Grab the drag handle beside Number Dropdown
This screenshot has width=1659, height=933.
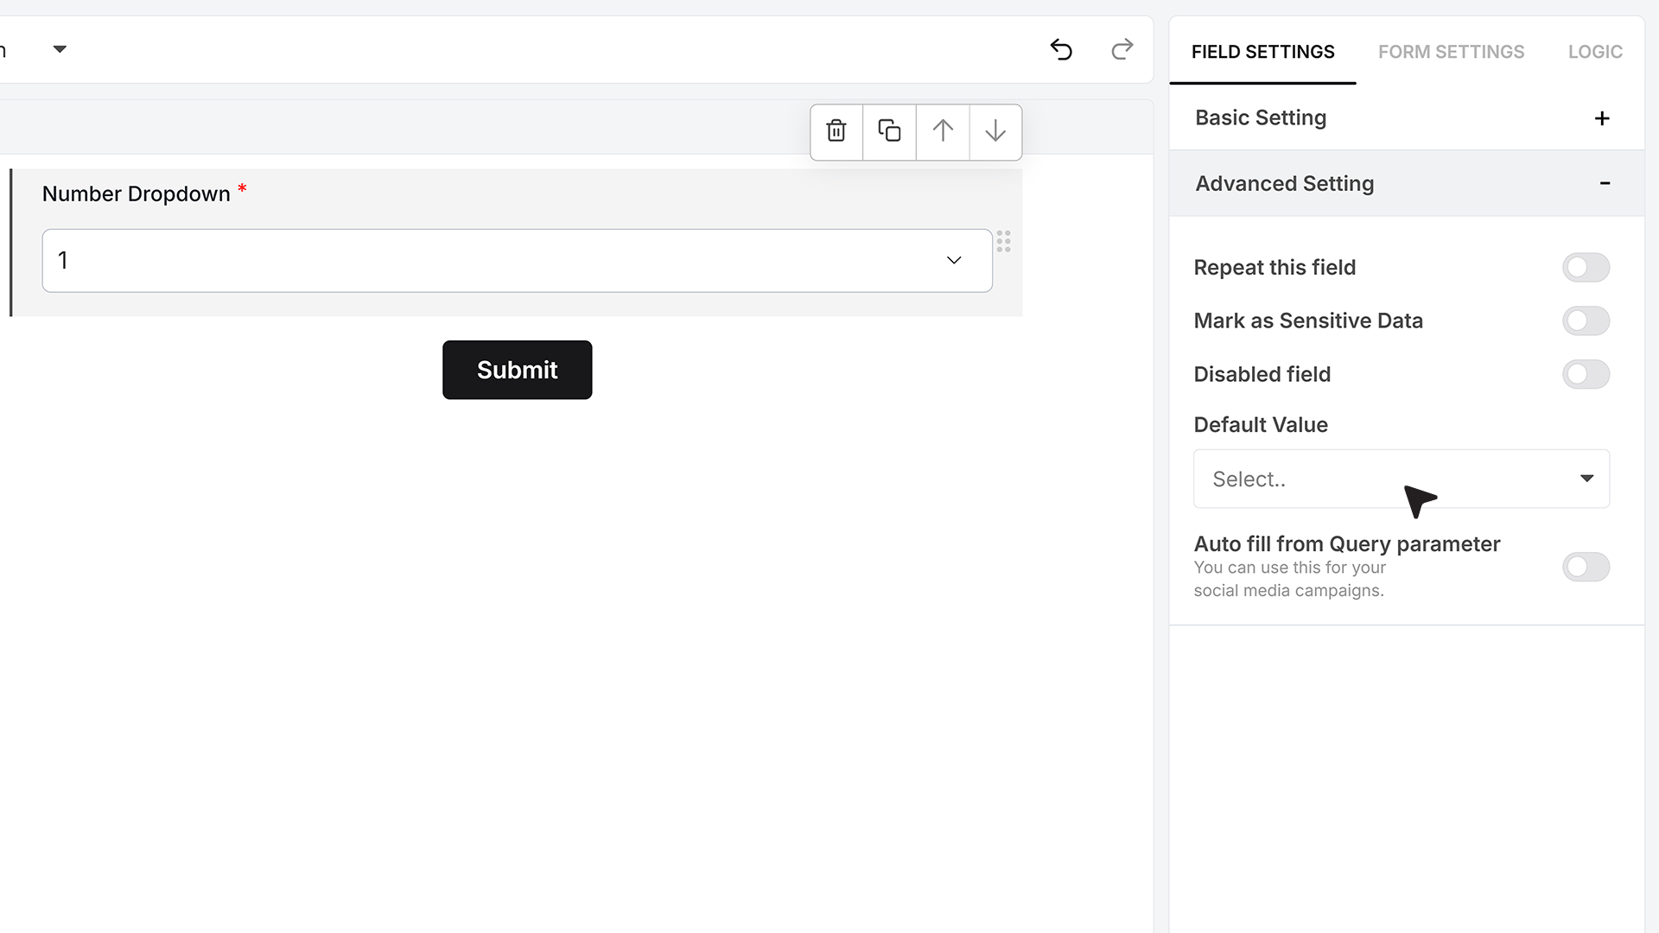tap(1003, 241)
